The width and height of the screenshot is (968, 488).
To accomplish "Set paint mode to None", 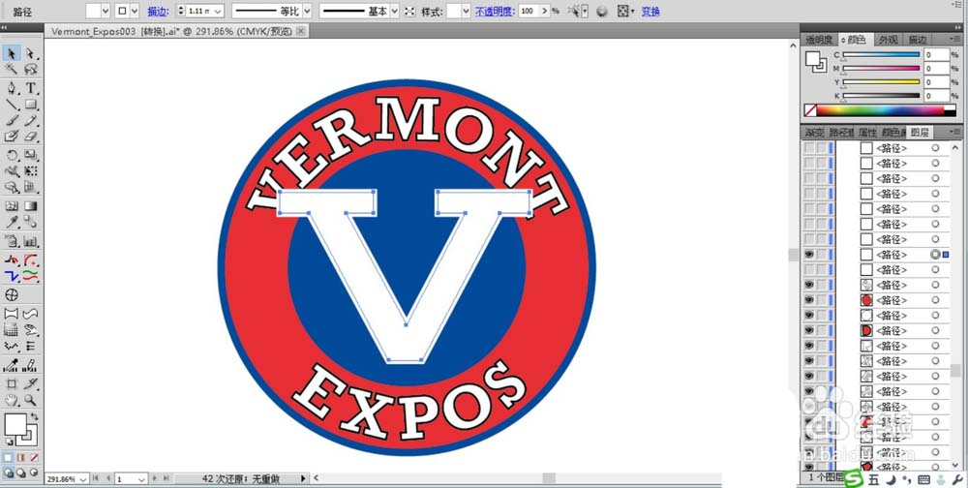I will (34, 458).
